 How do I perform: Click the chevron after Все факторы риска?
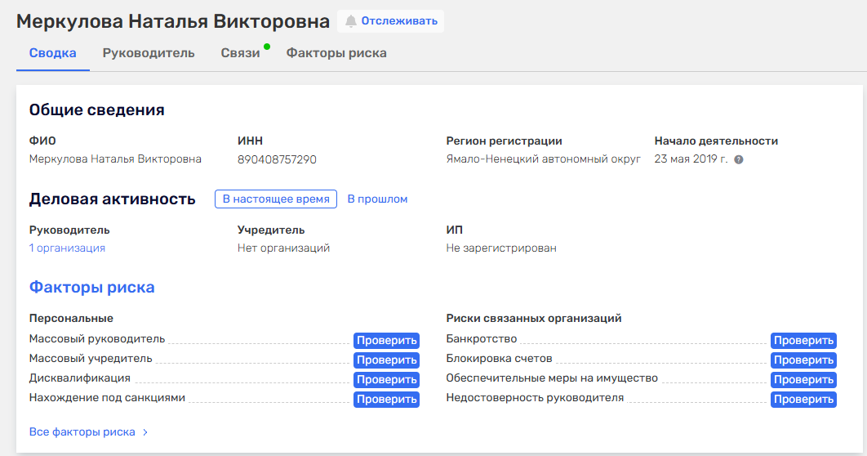(145, 432)
